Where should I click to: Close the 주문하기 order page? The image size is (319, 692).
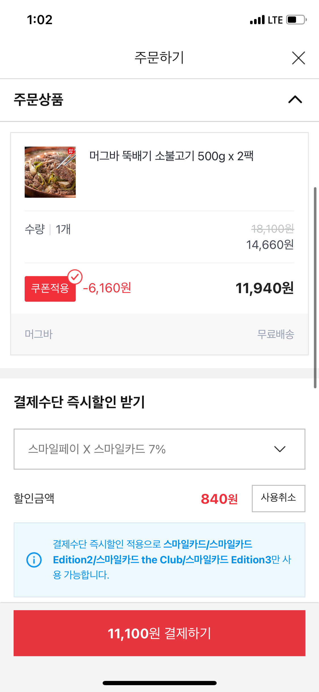(298, 58)
